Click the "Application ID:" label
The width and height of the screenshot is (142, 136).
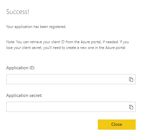point(21,68)
